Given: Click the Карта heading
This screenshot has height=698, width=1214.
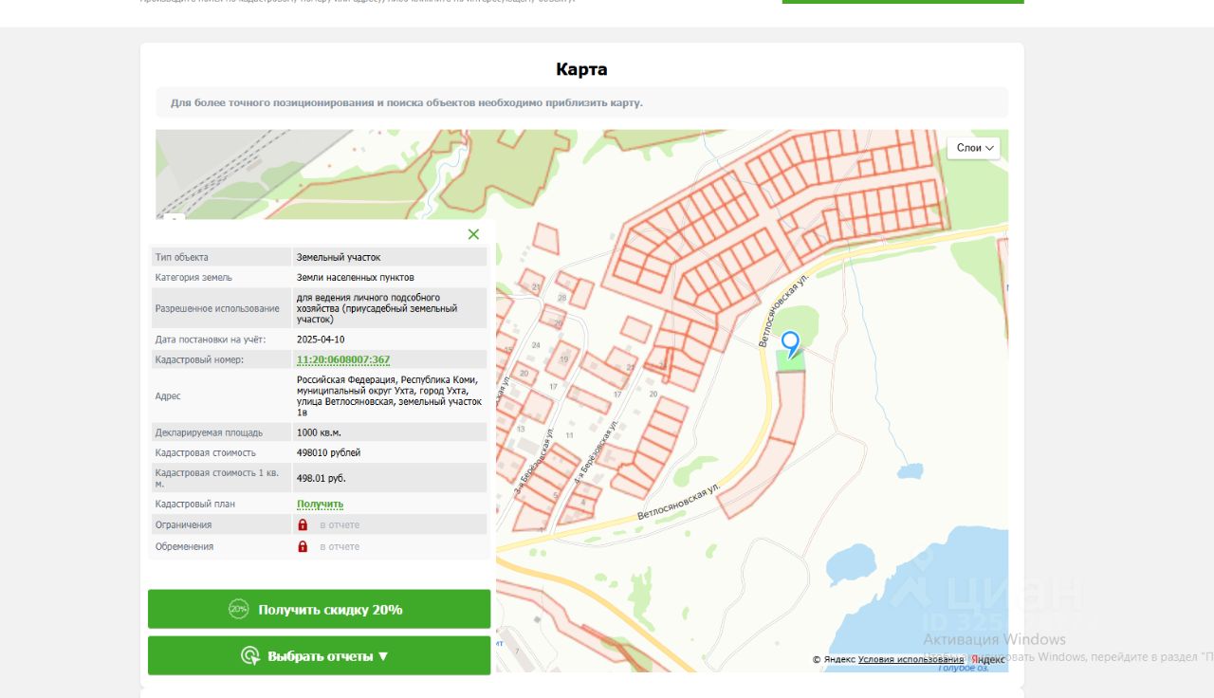Looking at the screenshot, I should coord(581,69).
